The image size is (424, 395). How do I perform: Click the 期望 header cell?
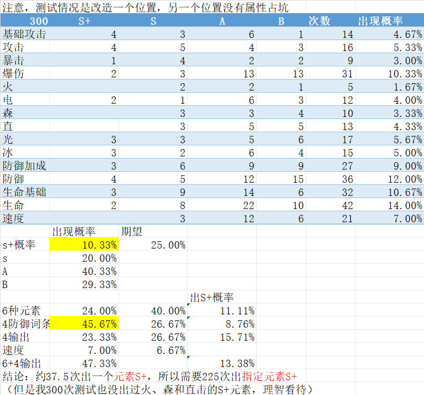tap(132, 232)
